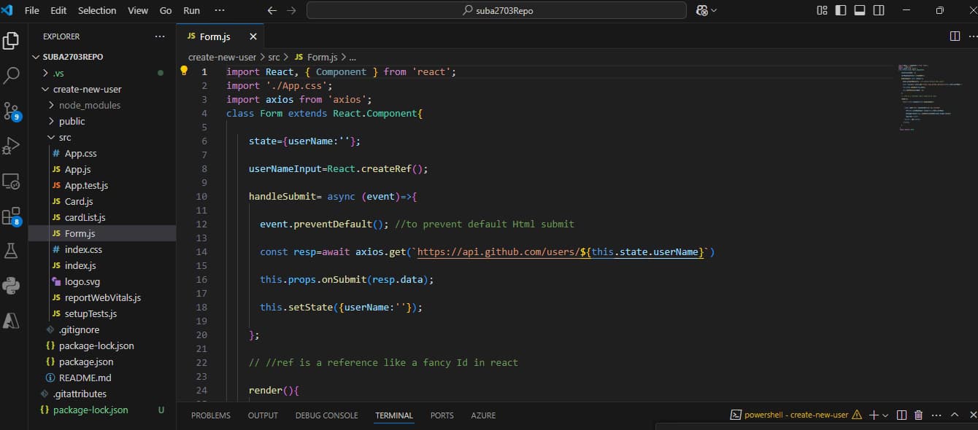Screen dimensions: 978x430
Task: Open the Testing view
Action: [x=11, y=250]
